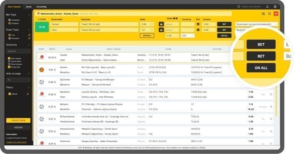This screenshot has height=154, width=308.
Task: Click the BET button in the Vbet row
Action: pos(224,30)
